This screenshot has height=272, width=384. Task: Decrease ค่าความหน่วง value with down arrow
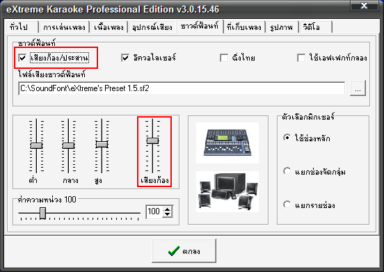pyautogui.click(x=168, y=214)
